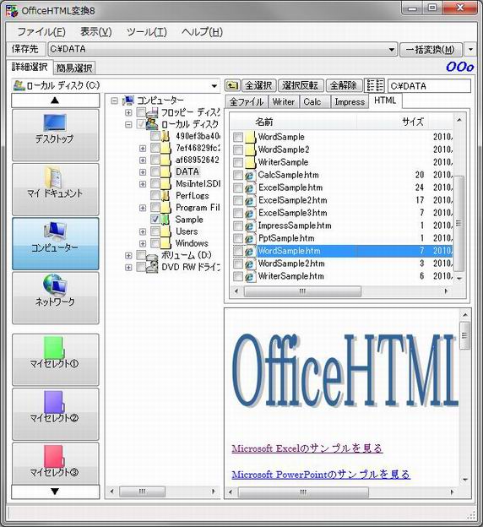Tick the DATA folder checkbox in the tree
Image resolution: width=483 pixels, height=527 pixels.
pyautogui.click(x=155, y=171)
